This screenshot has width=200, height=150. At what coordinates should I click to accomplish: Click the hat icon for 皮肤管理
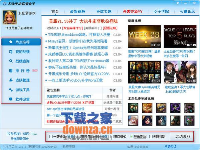pos(11,80)
